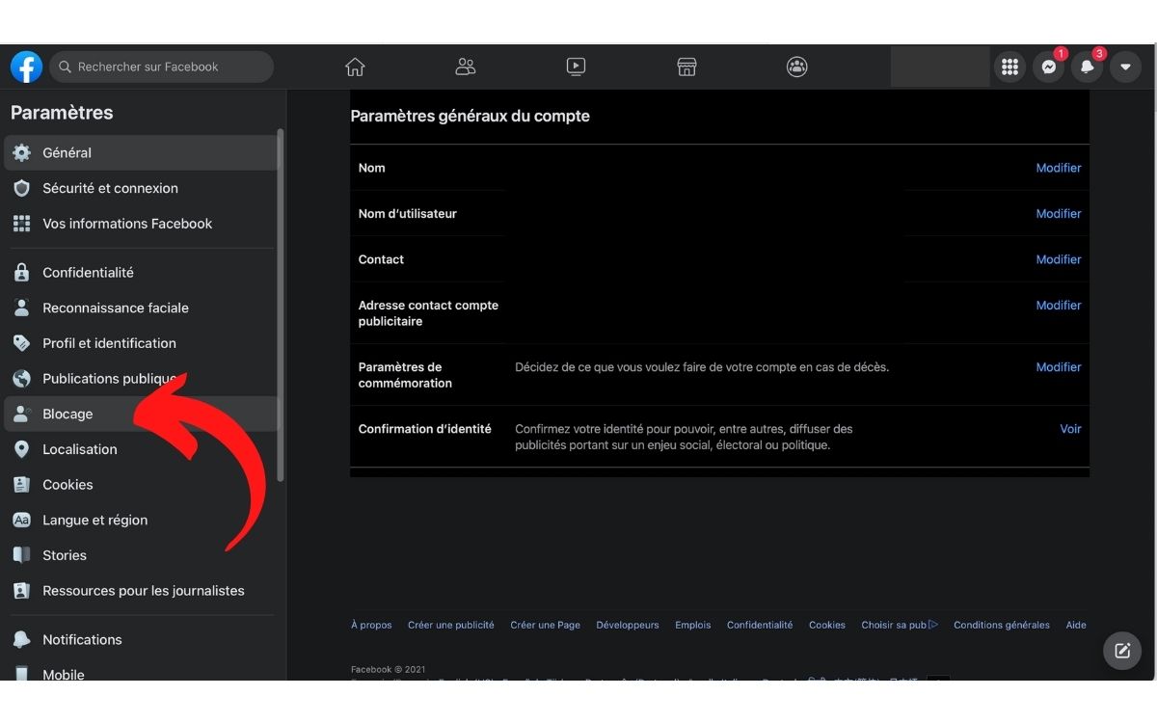Open Mobile settings in the sidebar
This screenshot has height=723, width=1157.
(141, 671)
